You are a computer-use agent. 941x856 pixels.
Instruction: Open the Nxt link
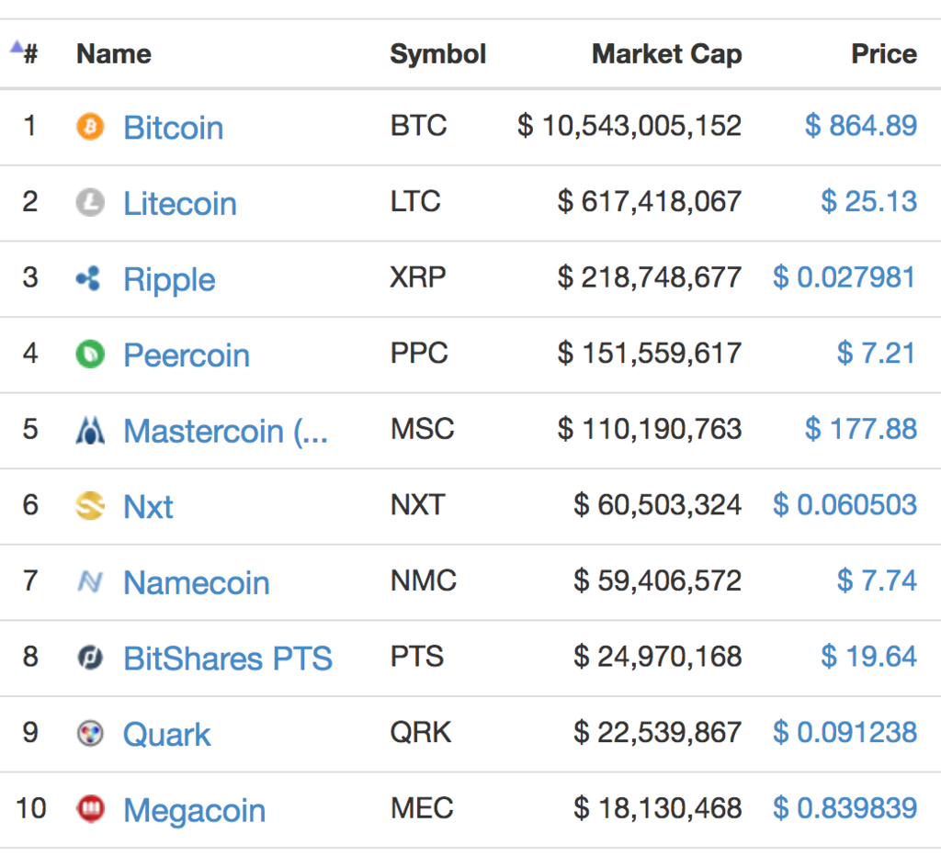point(148,507)
